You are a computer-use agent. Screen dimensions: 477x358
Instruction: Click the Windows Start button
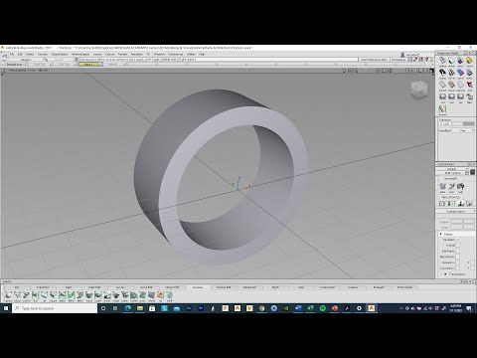tap(6, 308)
